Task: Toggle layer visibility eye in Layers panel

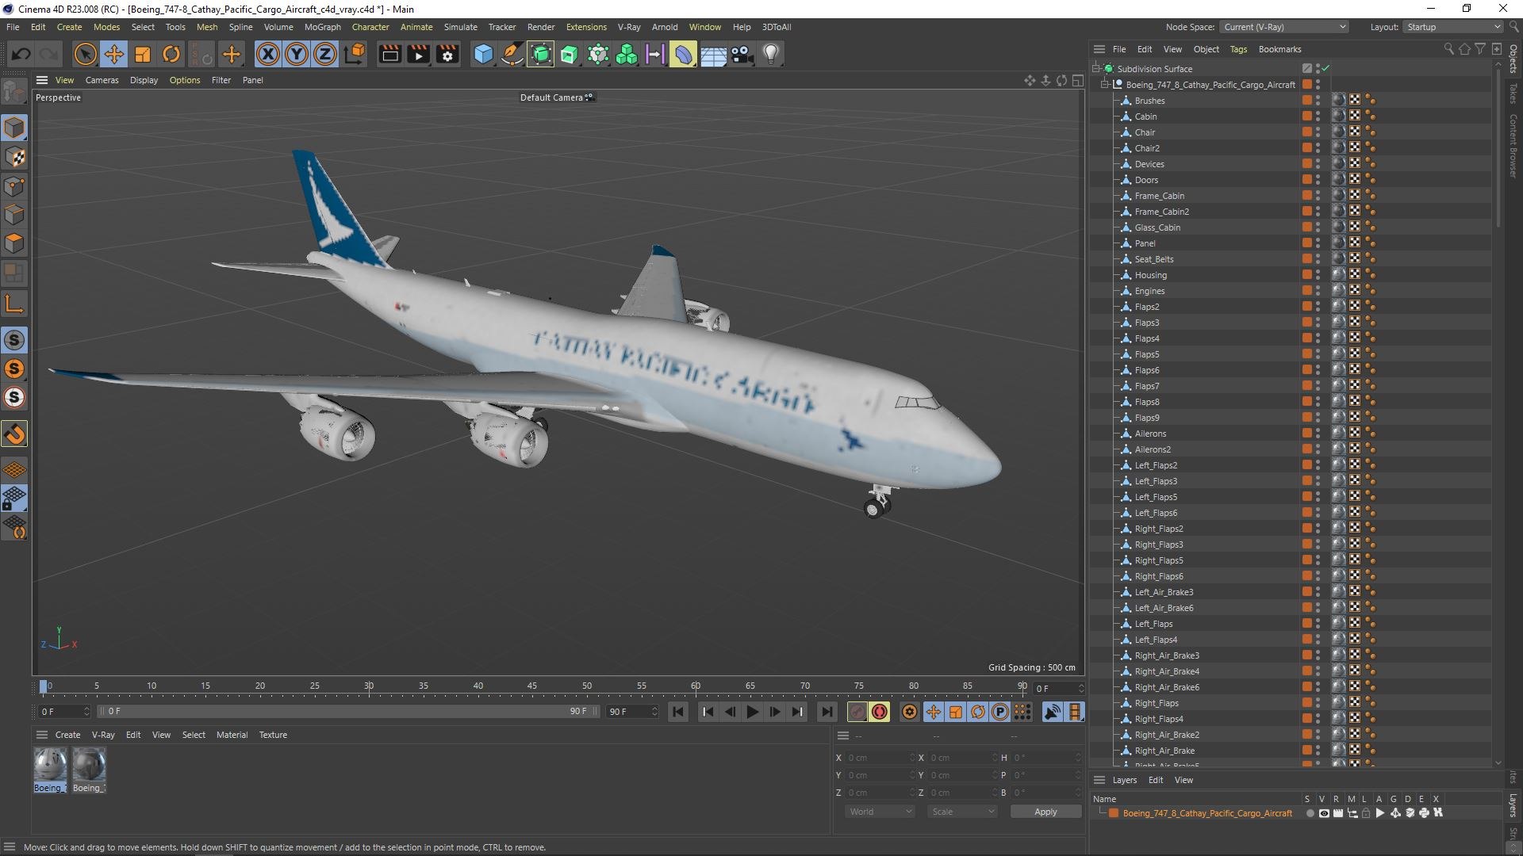Action: pyautogui.click(x=1323, y=813)
